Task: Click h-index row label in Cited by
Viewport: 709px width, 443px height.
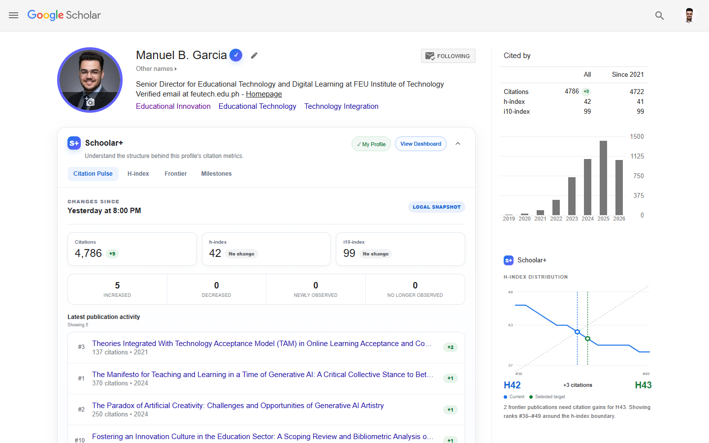Action: point(514,102)
